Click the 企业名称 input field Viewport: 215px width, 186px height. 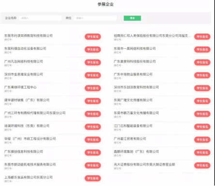click(40, 18)
